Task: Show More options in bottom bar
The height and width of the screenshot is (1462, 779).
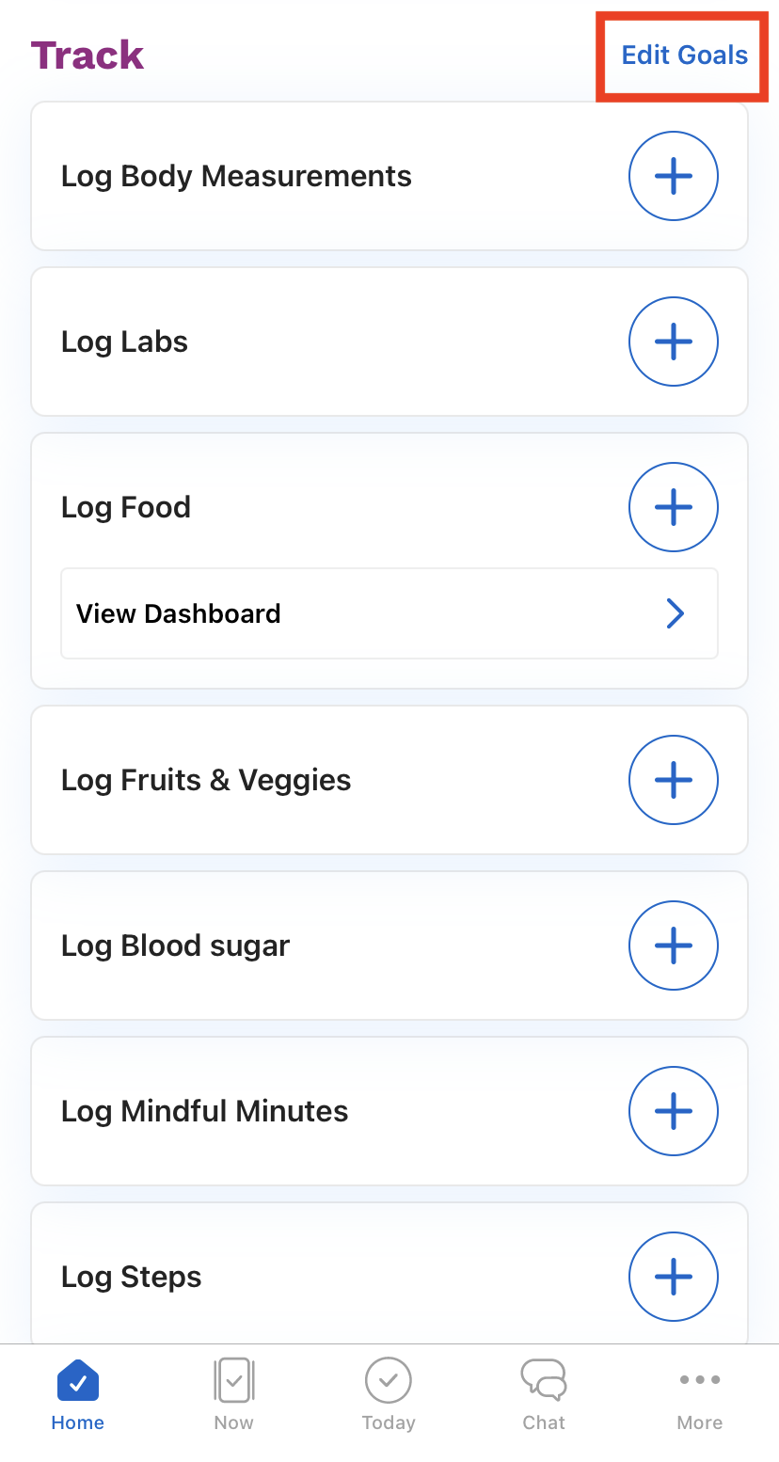Action: tap(699, 1395)
